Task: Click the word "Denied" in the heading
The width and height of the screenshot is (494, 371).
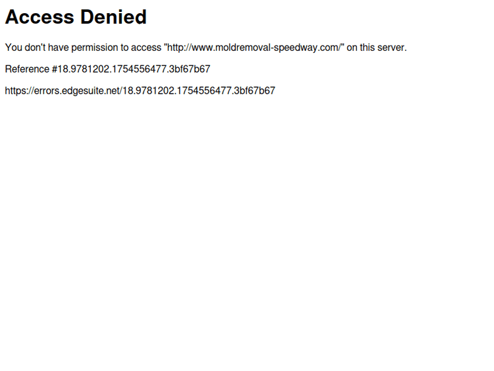Action: 114,16
